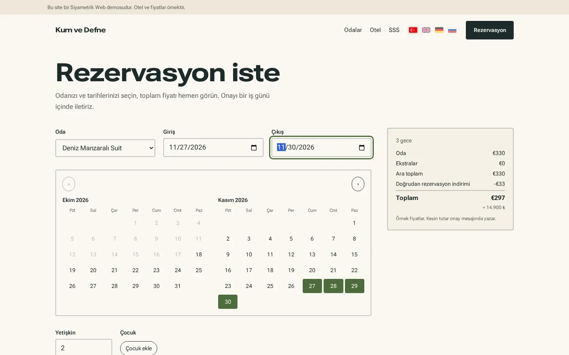This screenshot has width=569, height=355.
Task: Pick 18 Ekim 2026 in calendar
Action: 199,254
